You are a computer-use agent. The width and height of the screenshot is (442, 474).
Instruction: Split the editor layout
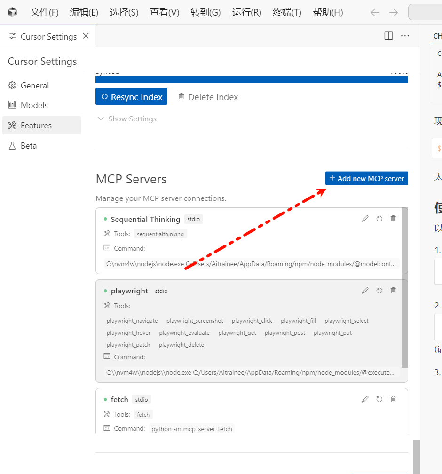pos(388,36)
